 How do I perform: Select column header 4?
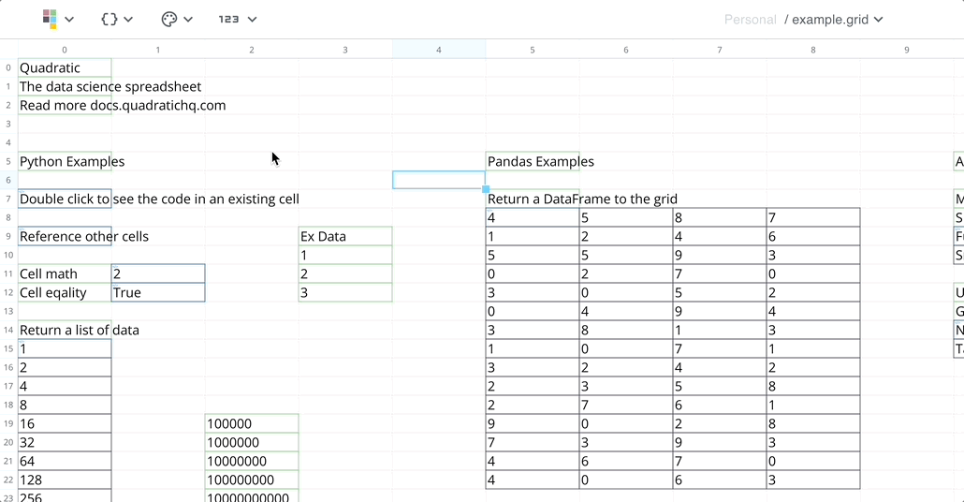tap(438, 50)
